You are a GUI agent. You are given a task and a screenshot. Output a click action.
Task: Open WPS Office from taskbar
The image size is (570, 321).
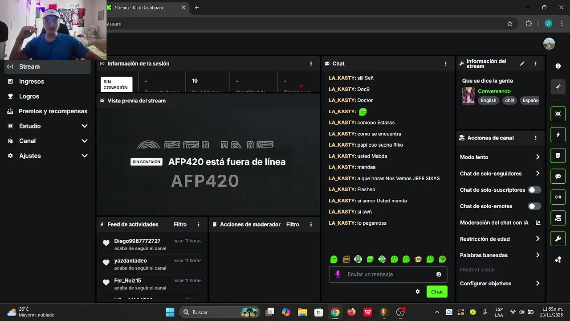click(368, 313)
